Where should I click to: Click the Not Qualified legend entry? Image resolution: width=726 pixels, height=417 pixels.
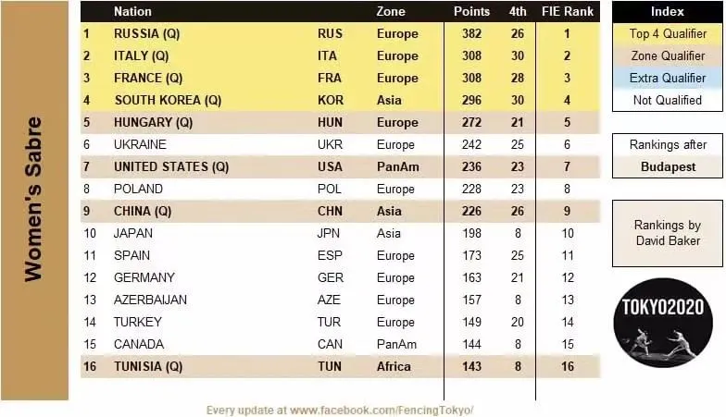pyautogui.click(x=667, y=100)
